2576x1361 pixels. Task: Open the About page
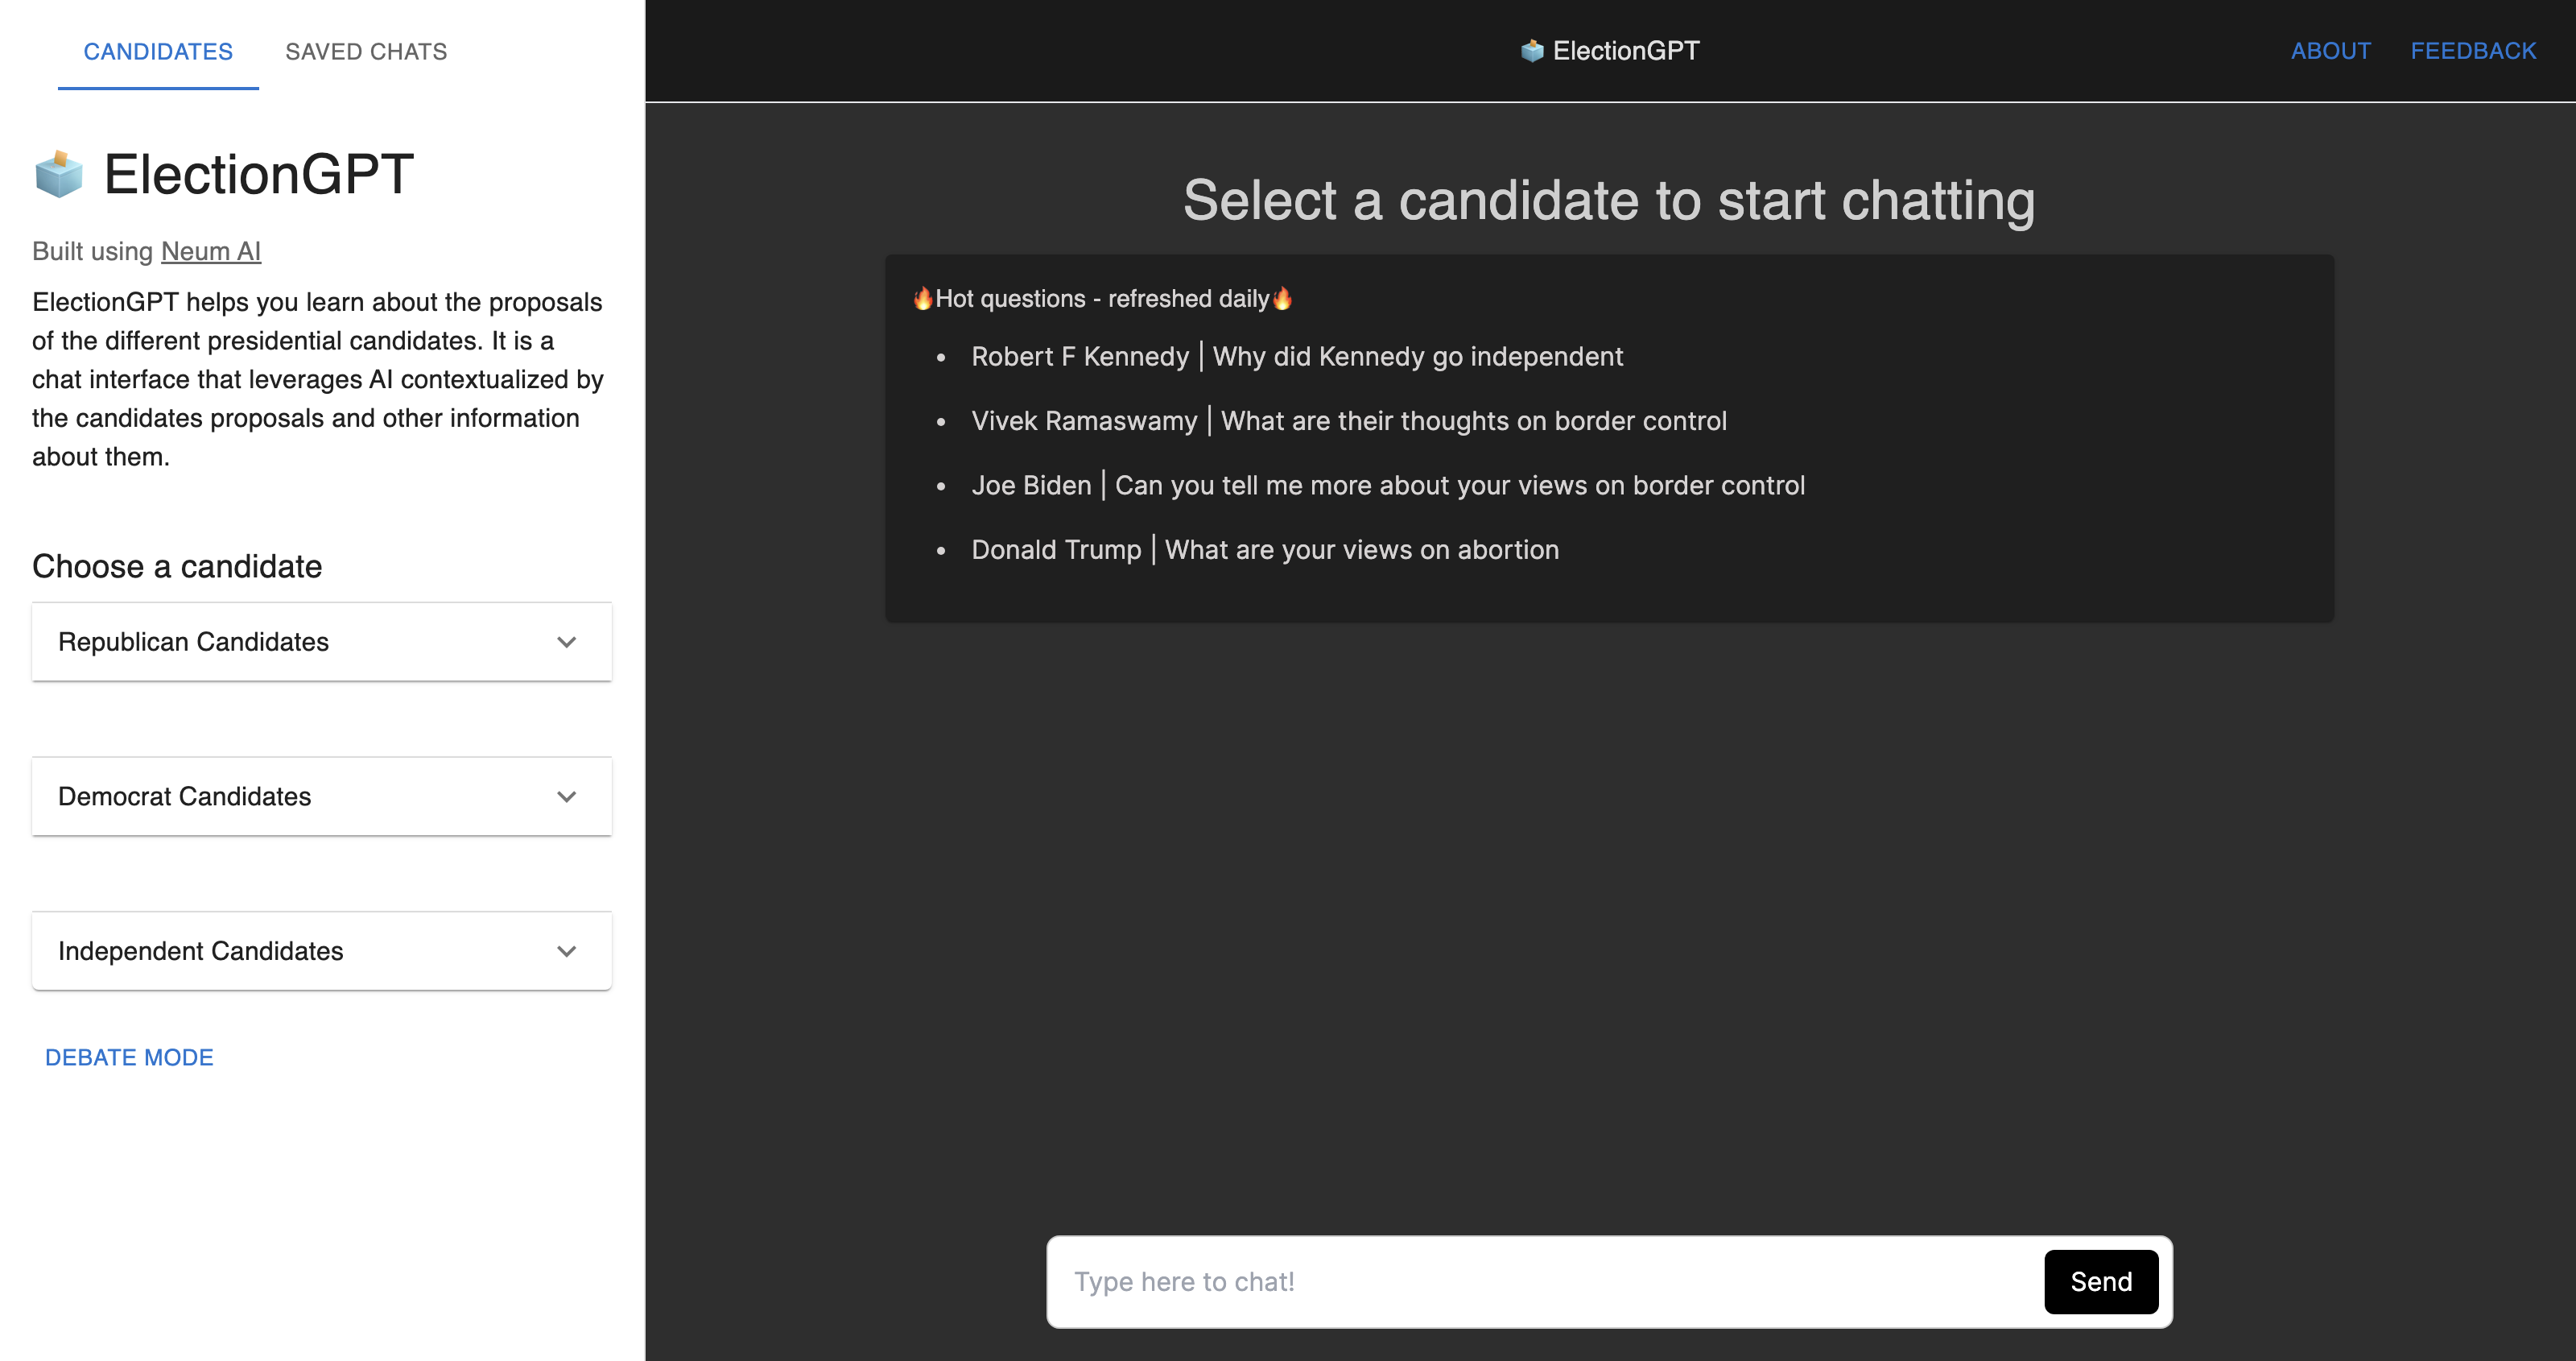(x=2331, y=51)
